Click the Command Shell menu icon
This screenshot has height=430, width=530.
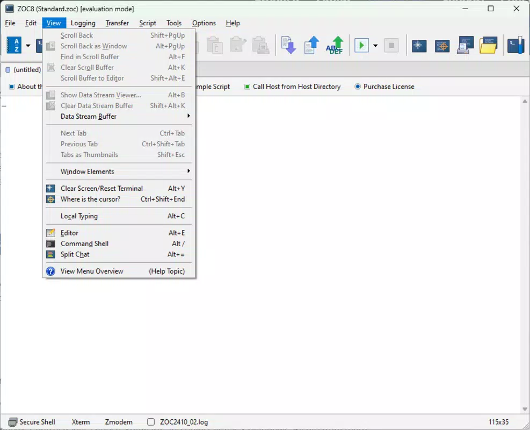coord(50,243)
